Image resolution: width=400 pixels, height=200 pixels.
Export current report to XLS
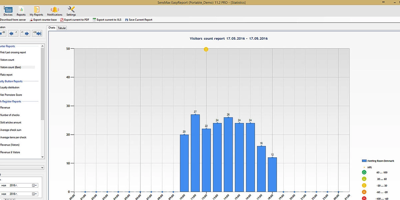pos(107,20)
